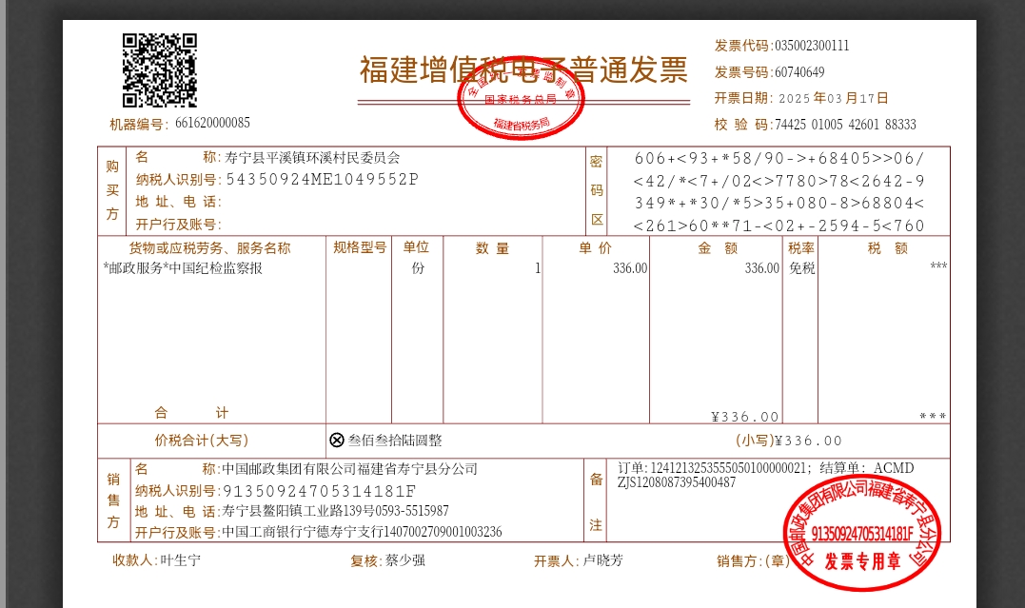Click the buyer's 地址、电话 label

[178, 202]
